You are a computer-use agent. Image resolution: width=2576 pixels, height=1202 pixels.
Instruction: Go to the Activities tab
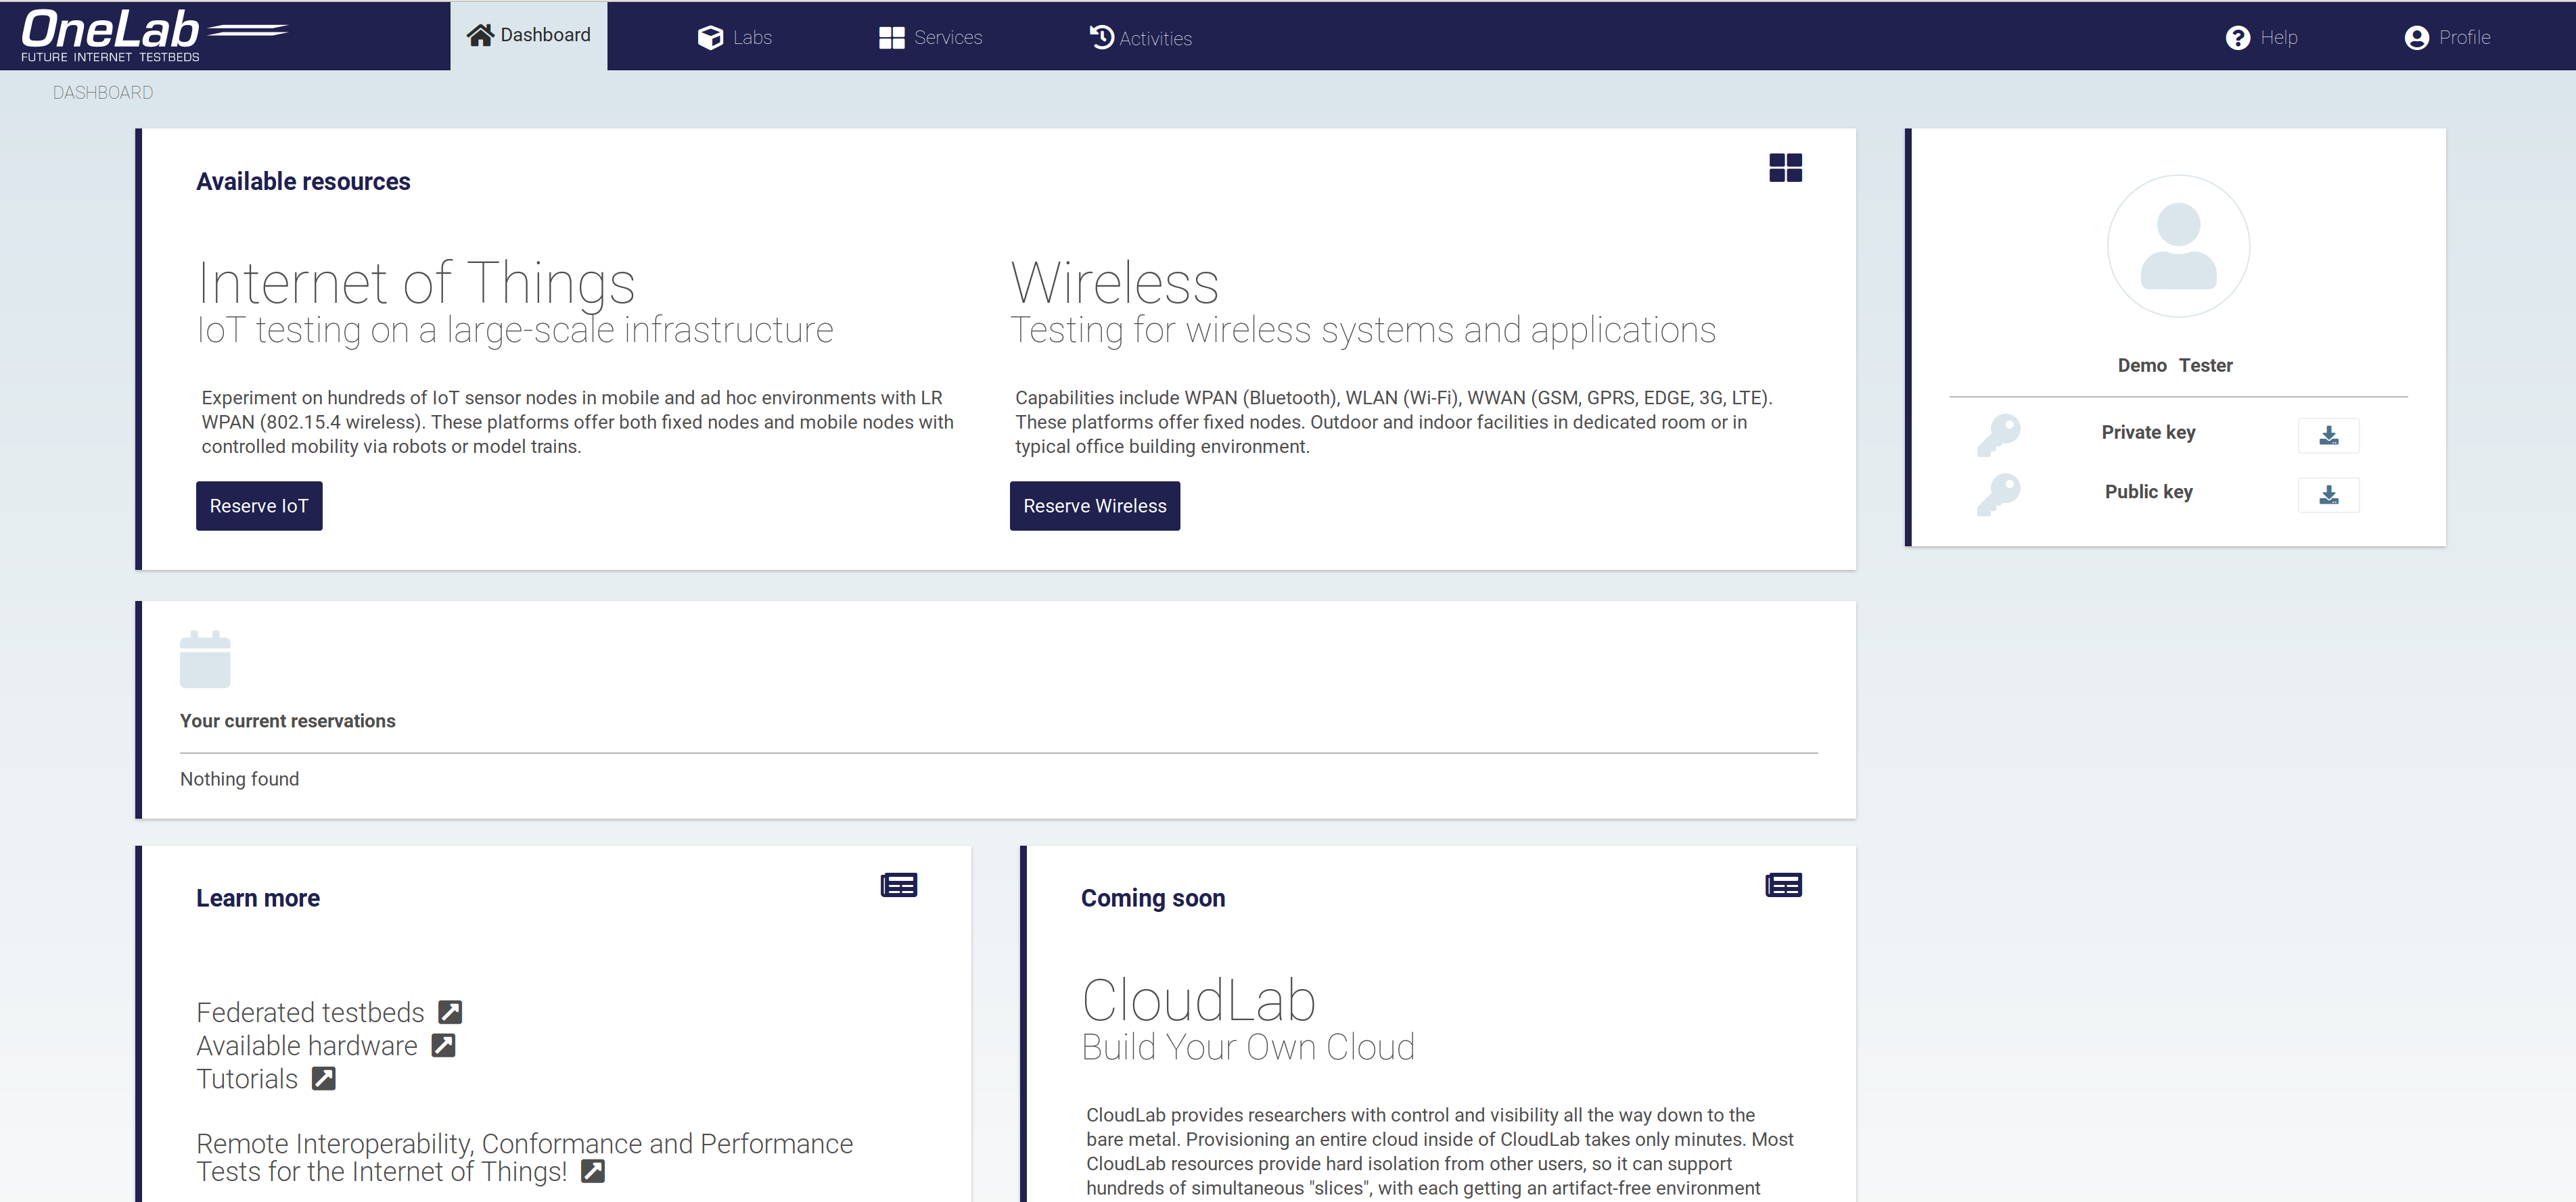pos(1140,38)
